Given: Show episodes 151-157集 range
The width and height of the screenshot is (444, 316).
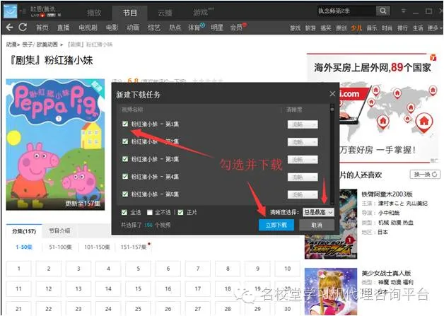Looking at the screenshot, I should (x=134, y=247).
